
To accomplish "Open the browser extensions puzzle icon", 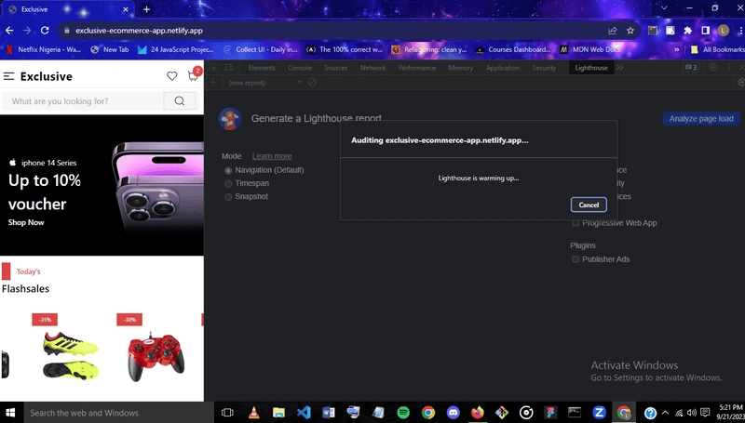I will point(688,31).
